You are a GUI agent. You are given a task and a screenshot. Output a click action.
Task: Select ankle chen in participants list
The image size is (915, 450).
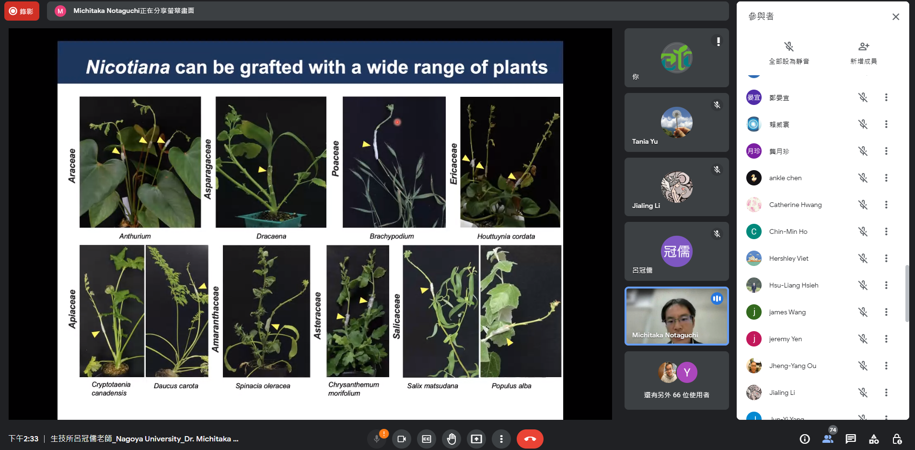pos(785,178)
